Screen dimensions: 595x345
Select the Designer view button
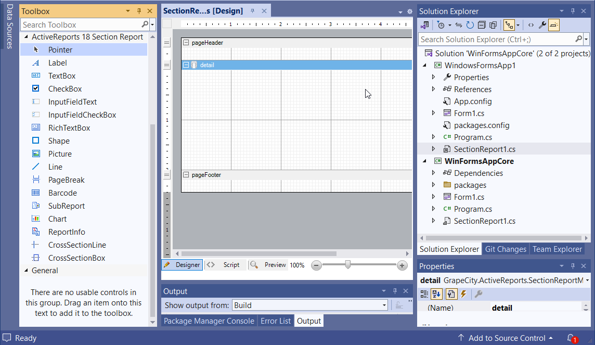pos(183,265)
